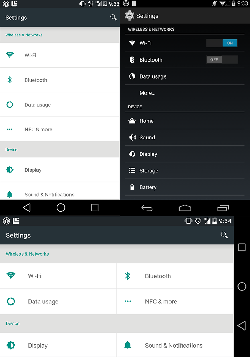Screen dimensions: 250x357
Task: Tap stacked-rectangles Recents button in dark screen nav bar
Action: tap(223, 208)
